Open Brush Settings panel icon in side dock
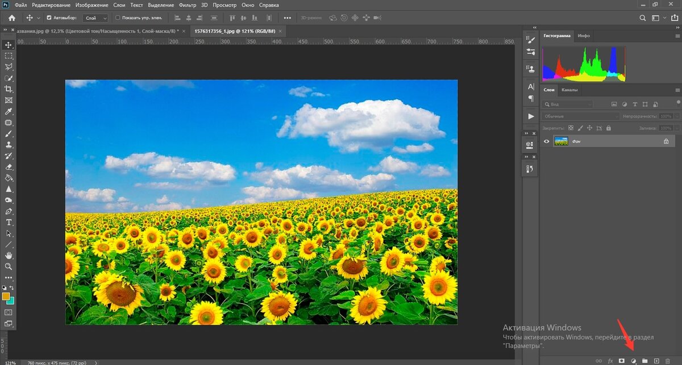This screenshot has width=682, height=365. [x=531, y=40]
